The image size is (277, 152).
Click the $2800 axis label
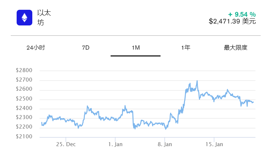(x=24, y=70)
